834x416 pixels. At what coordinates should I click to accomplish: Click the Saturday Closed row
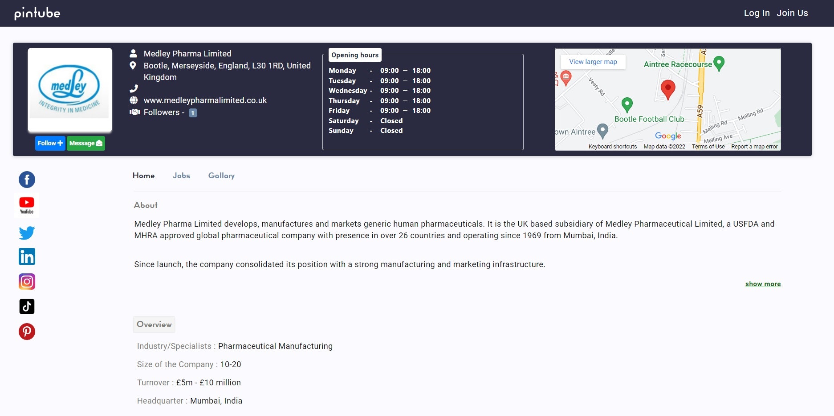[366, 121]
